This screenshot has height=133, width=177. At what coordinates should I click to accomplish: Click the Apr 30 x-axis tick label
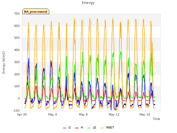(x=22, y=114)
